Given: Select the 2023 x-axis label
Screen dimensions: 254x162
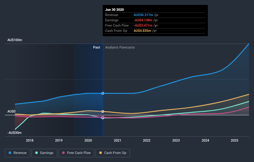Looking at the screenshot, I should pyautogui.click(x=176, y=140).
